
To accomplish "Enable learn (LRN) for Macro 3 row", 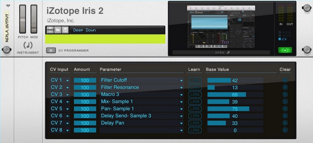I will click(195, 95).
